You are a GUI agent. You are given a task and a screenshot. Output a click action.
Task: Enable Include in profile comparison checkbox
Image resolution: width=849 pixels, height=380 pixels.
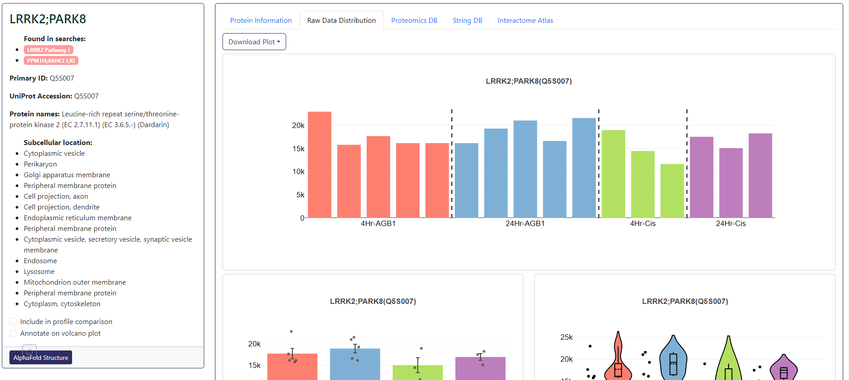tap(13, 321)
